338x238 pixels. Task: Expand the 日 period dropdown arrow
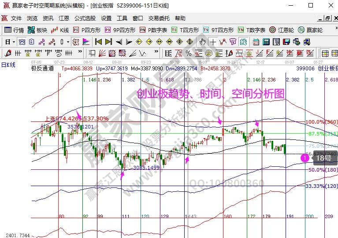point(14,42)
